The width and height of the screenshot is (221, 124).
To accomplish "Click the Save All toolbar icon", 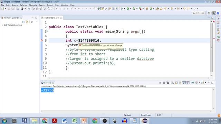I will 12,9.
